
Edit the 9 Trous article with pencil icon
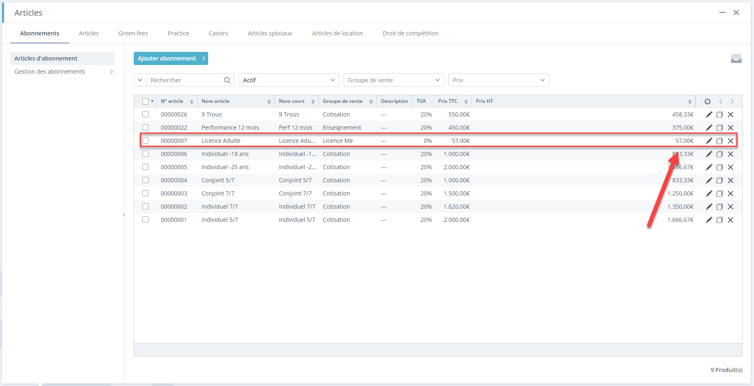click(x=709, y=114)
